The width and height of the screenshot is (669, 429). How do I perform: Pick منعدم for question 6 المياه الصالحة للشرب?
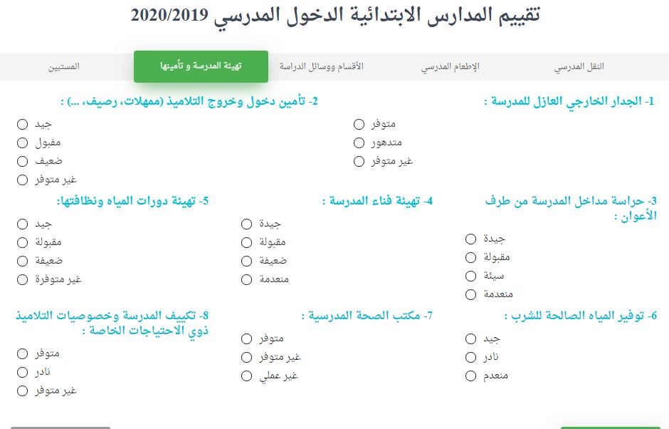click(470, 376)
